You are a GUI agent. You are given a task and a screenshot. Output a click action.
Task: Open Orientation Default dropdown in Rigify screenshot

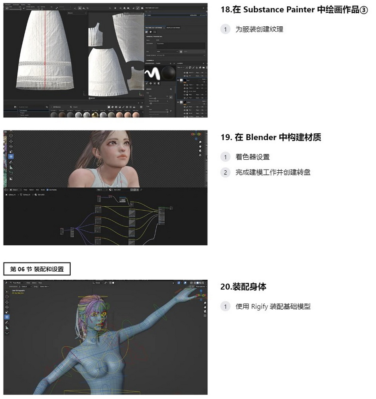[25, 286]
